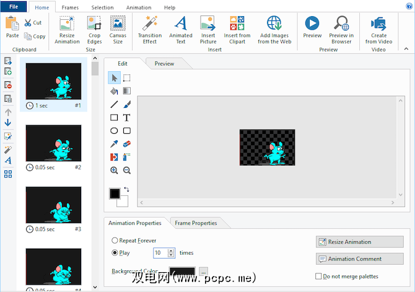Click the background color ellipsis button
This screenshot has height=292, width=415.
pyautogui.click(x=203, y=272)
